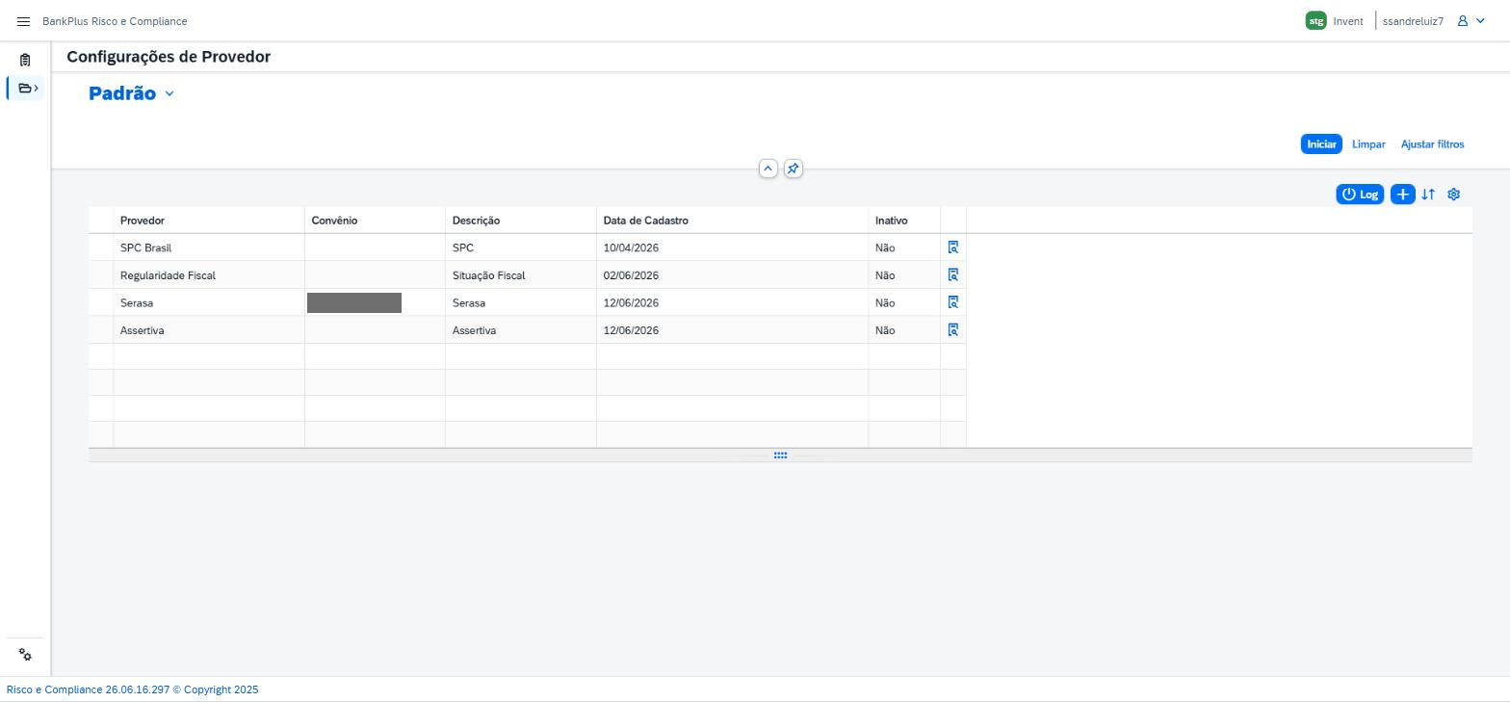The width and height of the screenshot is (1510, 702).
Task: Click the ssandreluiz7 username label
Action: (x=1413, y=21)
